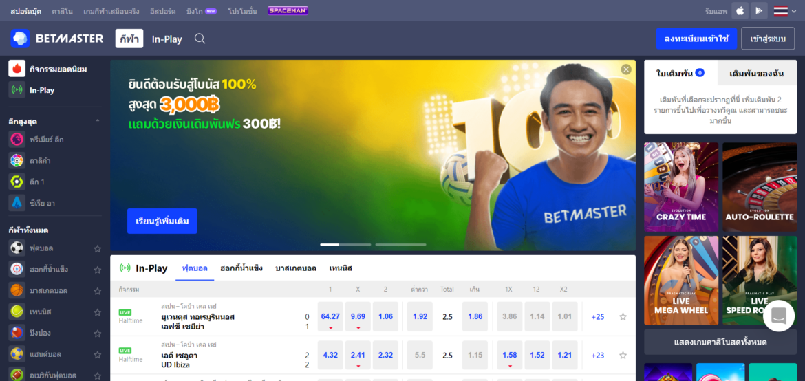Image resolution: width=805 pixels, height=381 pixels.
Task: Switch to the เทนนิส In-Play tab
Action: [x=341, y=268]
